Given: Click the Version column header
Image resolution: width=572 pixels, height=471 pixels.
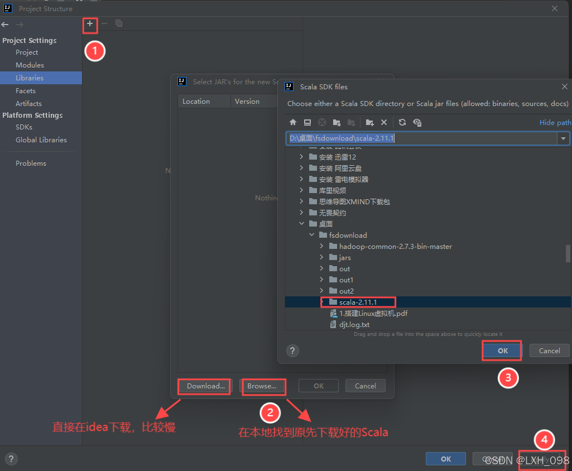Looking at the screenshot, I should 254,102.
